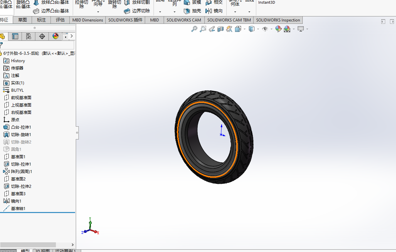
Task: Select the 基准轴1 axis feature
Action: tap(14, 208)
